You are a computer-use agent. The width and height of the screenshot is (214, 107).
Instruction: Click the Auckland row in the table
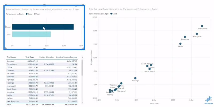click(42, 61)
